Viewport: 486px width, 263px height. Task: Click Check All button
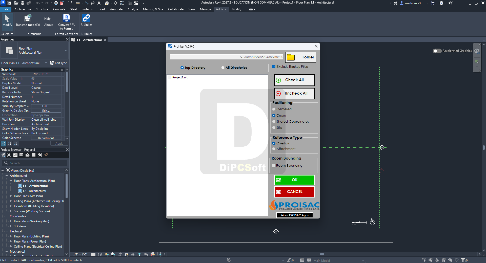tap(294, 80)
